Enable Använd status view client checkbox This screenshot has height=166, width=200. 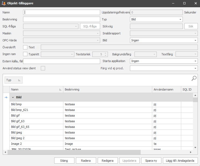coord(43,68)
